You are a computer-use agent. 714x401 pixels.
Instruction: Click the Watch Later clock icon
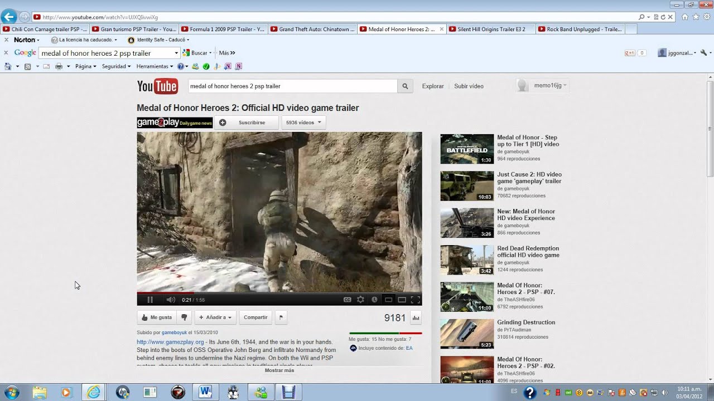[x=374, y=300]
